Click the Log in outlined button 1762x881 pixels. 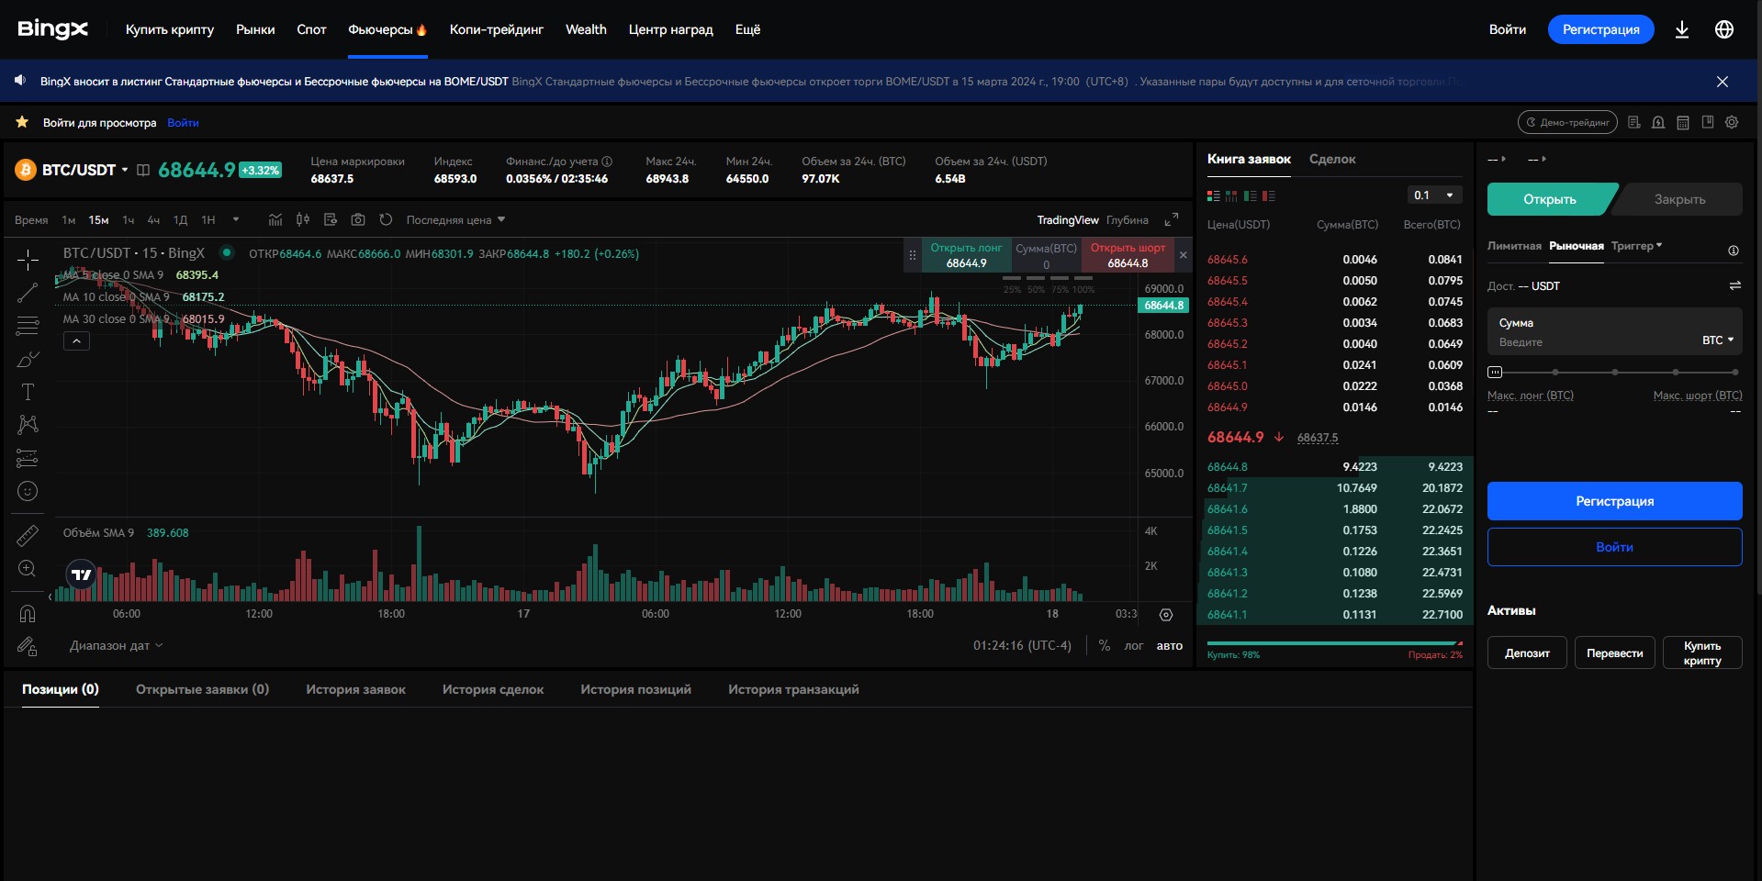click(x=1614, y=547)
